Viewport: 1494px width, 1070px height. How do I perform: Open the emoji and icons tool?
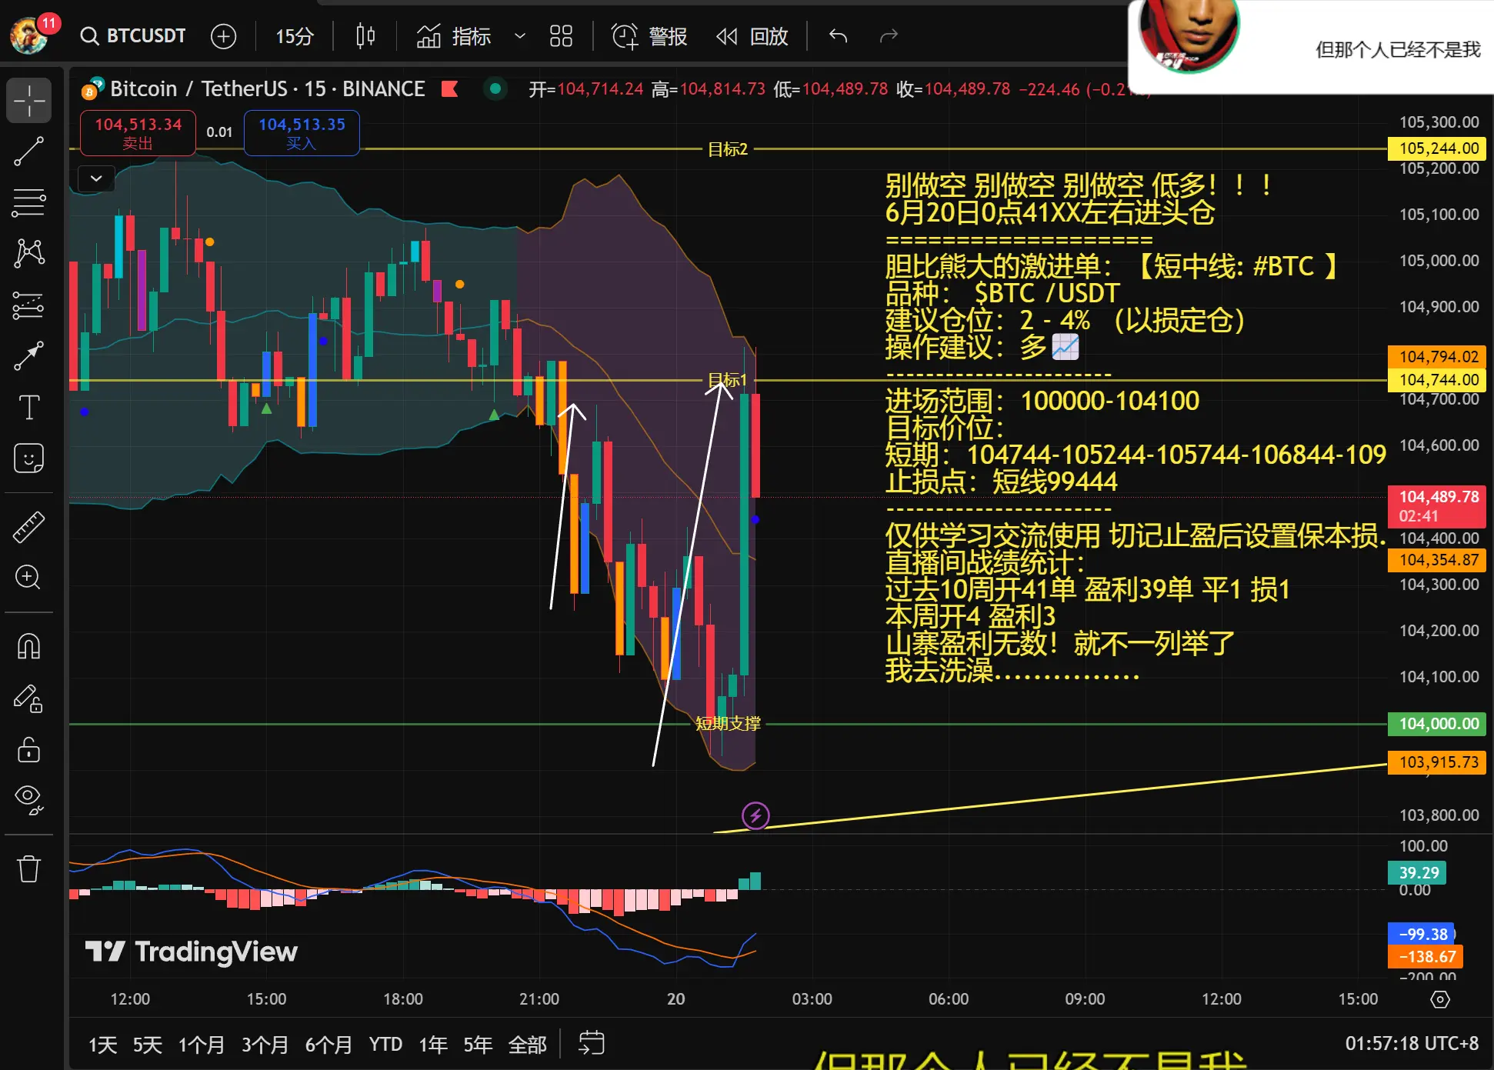point(29,458)
